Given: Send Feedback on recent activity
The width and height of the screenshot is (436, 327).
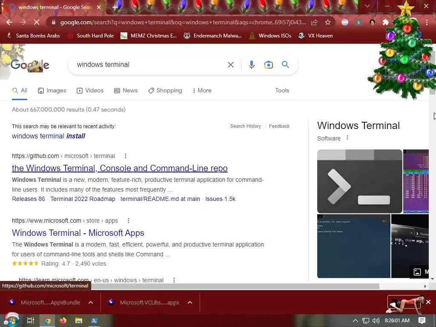Looking at the screenshot, I should click(279, 126).
